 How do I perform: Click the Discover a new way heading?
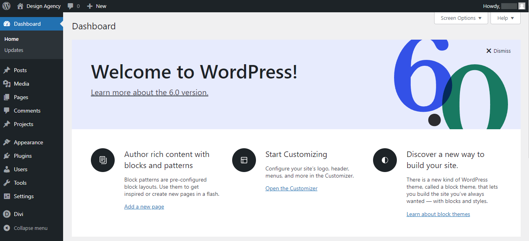coord(445,160)
